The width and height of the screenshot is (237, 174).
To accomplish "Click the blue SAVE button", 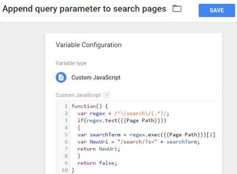I will (217, 11).
